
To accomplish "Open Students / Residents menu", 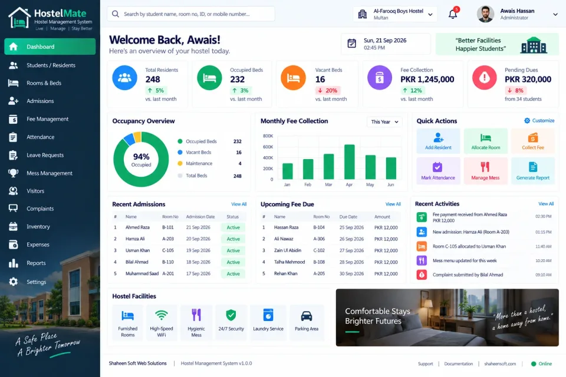I will pos(50,65).
